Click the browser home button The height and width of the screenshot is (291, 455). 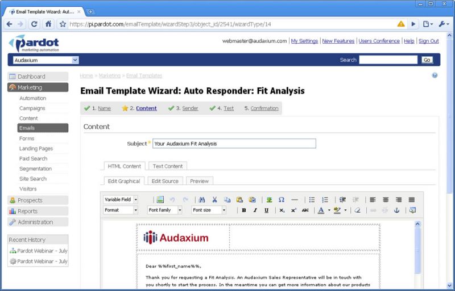[x=48, y=24]
